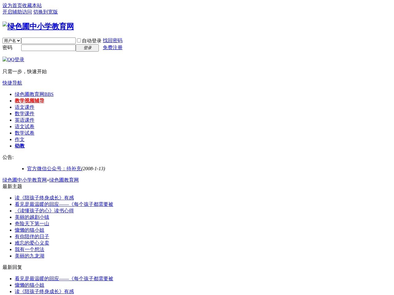Viewport: 394px width, 295px height.
Task: Open the post 有你陪伴的日子
Action: point(32,237)
